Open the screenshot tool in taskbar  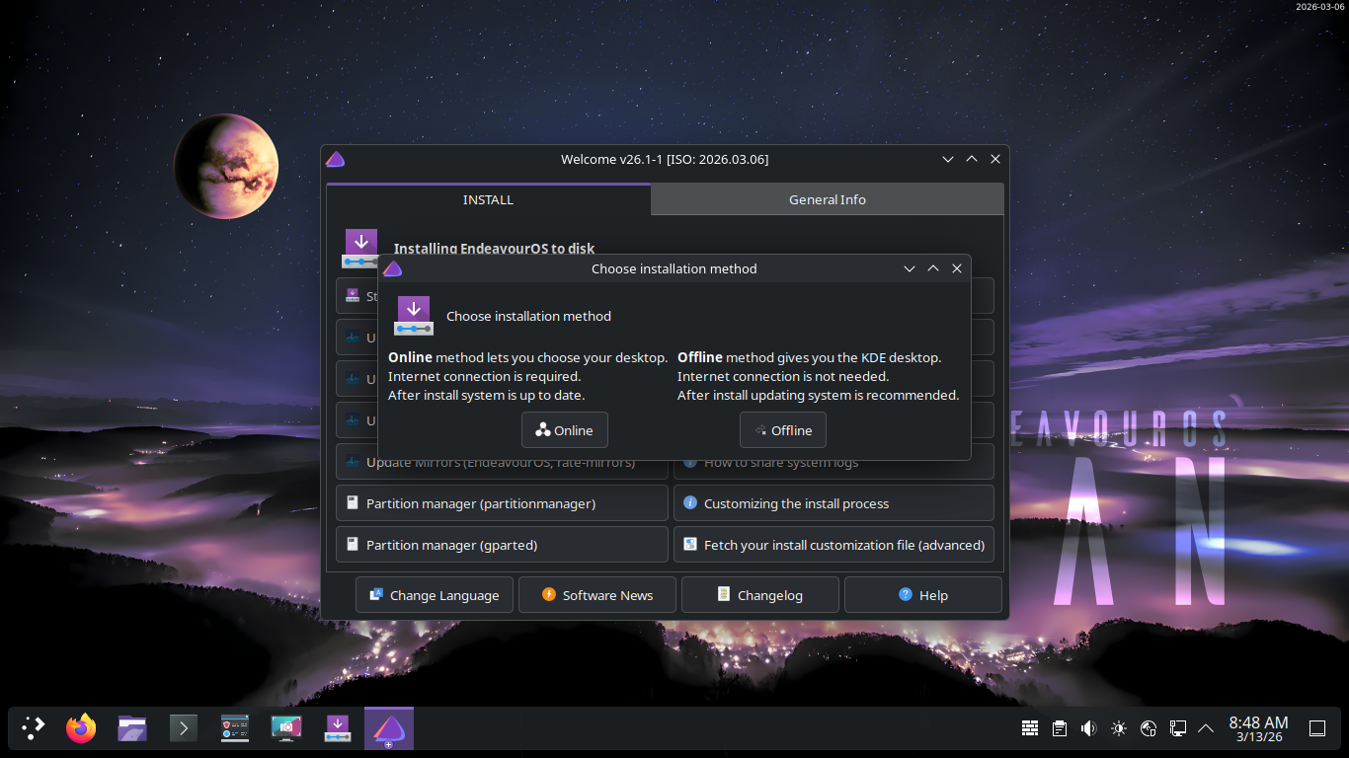tap(286, 728)
